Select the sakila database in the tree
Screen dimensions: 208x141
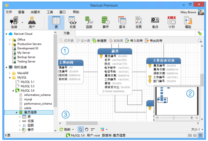click(27, 108)
